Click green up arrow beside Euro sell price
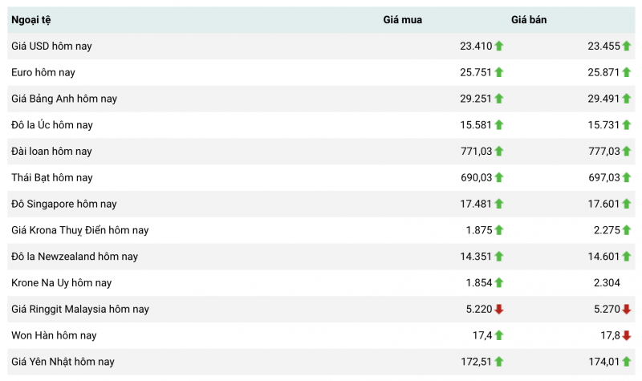This screenshot has width=642, height=381. pos(627,73)
